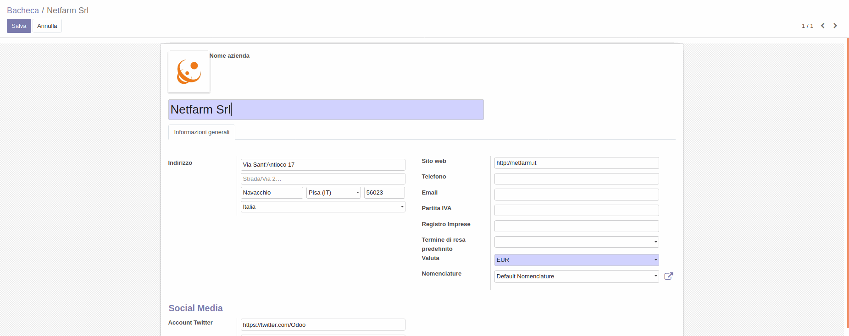The image size is (849, 336).
Task: Go to previous record arrow
Action: 823,26
